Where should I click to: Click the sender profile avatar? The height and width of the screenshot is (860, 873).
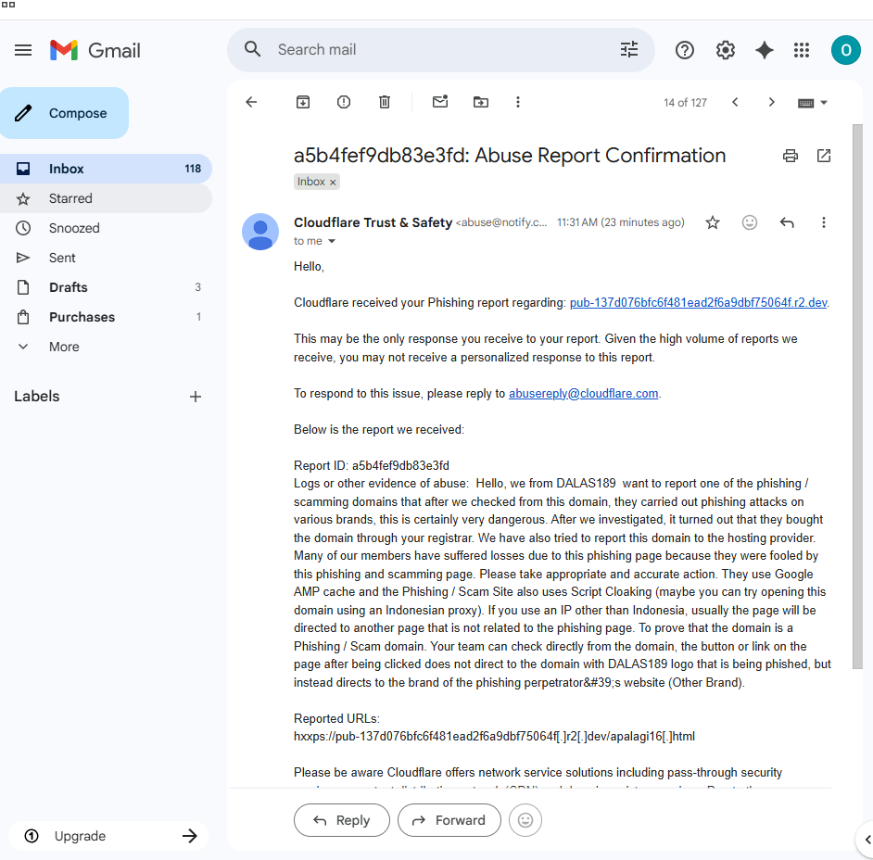[x=260, y=232]
